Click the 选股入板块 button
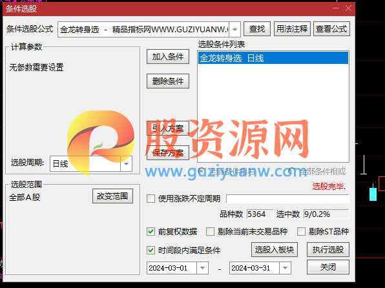 (x=275, y=250)
